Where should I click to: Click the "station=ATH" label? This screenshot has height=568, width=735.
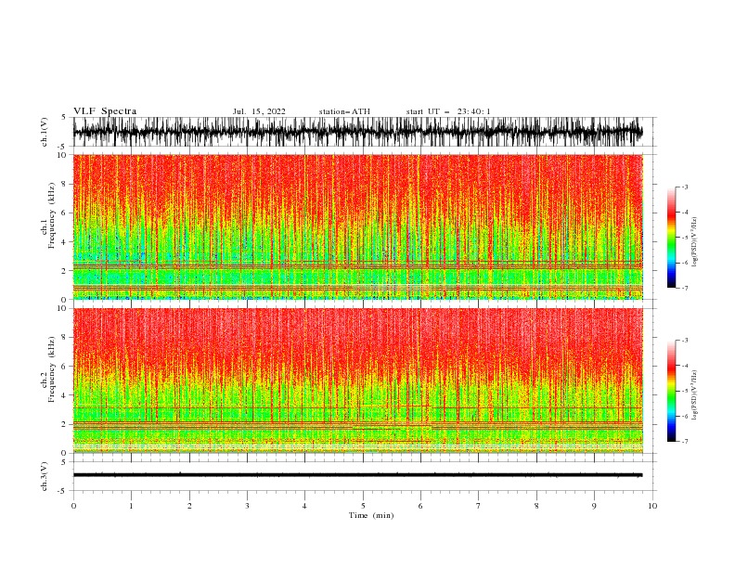[344, 111]
